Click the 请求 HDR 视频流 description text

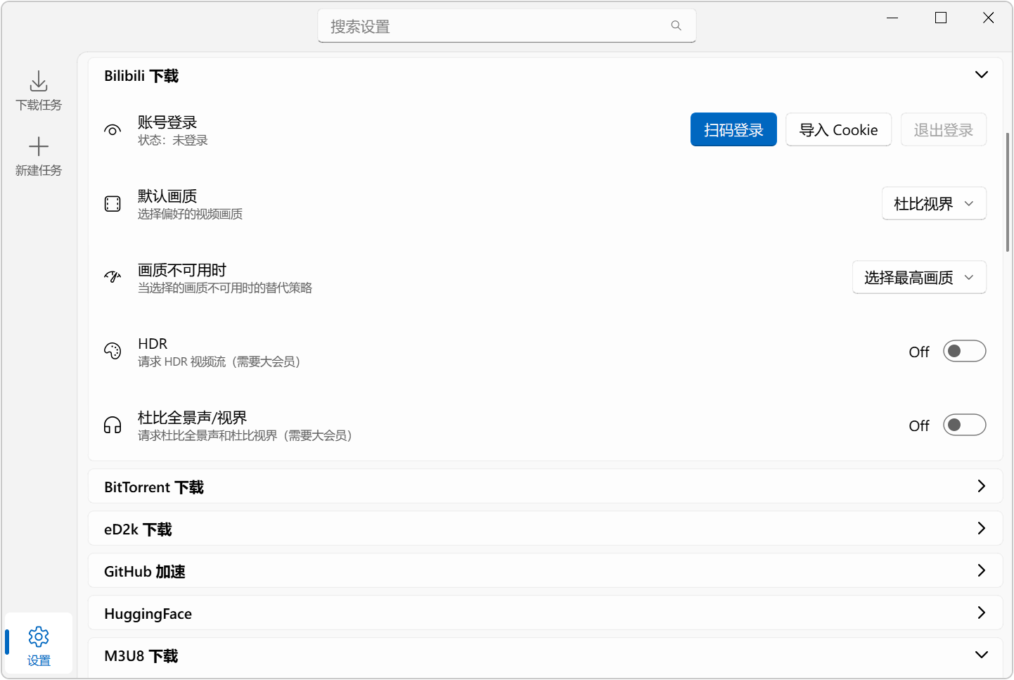tap(219, 362)
